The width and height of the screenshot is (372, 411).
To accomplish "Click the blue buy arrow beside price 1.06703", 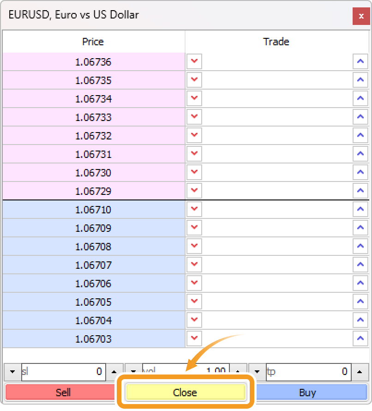I will pos(360,338).
